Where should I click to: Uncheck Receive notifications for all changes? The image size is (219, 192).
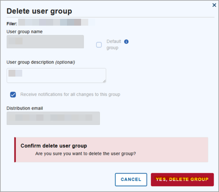(x=13, y=94)
